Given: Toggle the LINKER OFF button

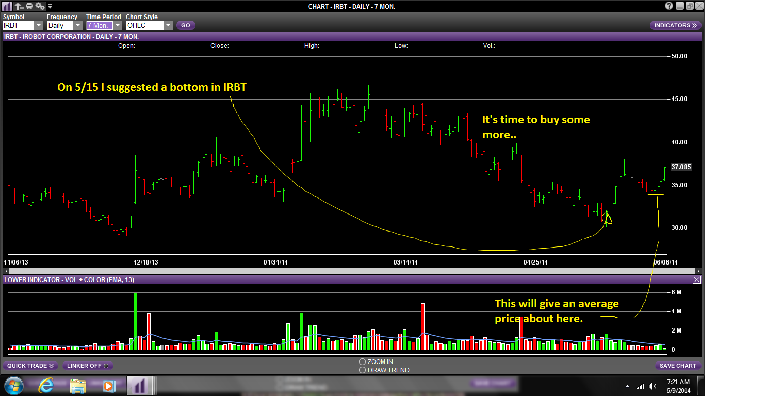Looking at the screenshot, I should tap(88, 366).
